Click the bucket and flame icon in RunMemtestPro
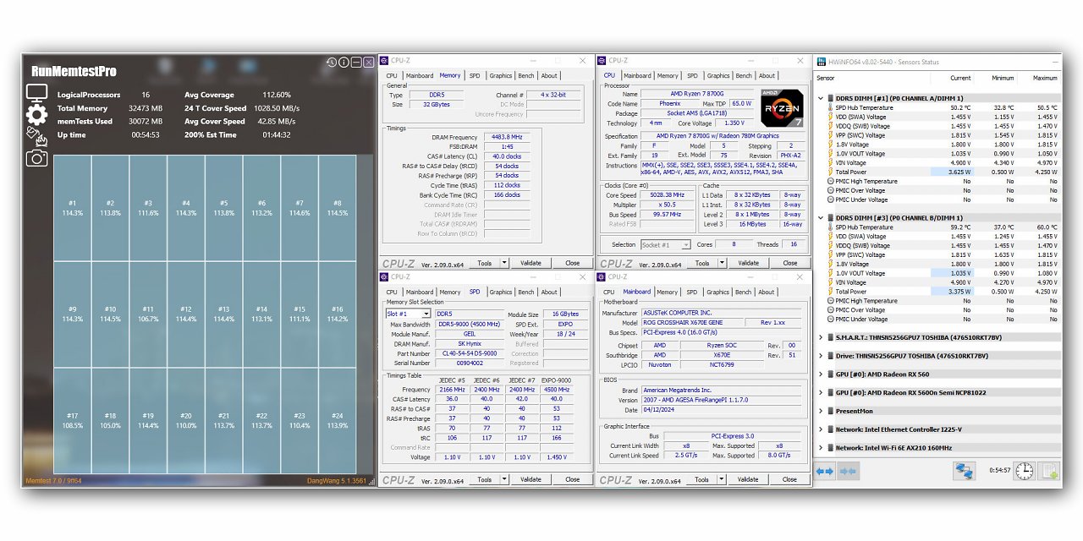The height and width of the screenshot is (541, 1083). click(36, 136)
